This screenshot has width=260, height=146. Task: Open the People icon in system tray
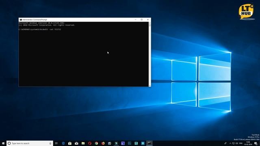coord(225,143)
